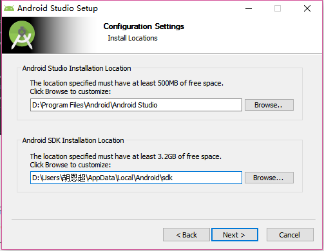This screenshot has width=324, height=251.
Task: Go Back to previous setup step
Action: 186,235
